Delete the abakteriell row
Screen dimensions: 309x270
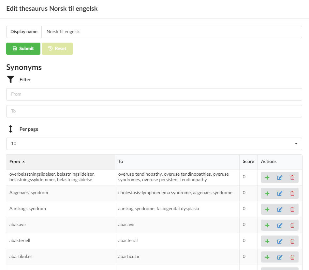pos(292,241)
